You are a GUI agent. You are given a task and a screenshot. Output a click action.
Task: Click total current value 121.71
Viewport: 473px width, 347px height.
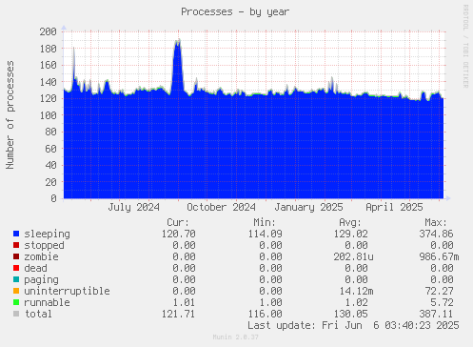click(x=179, y=314)
